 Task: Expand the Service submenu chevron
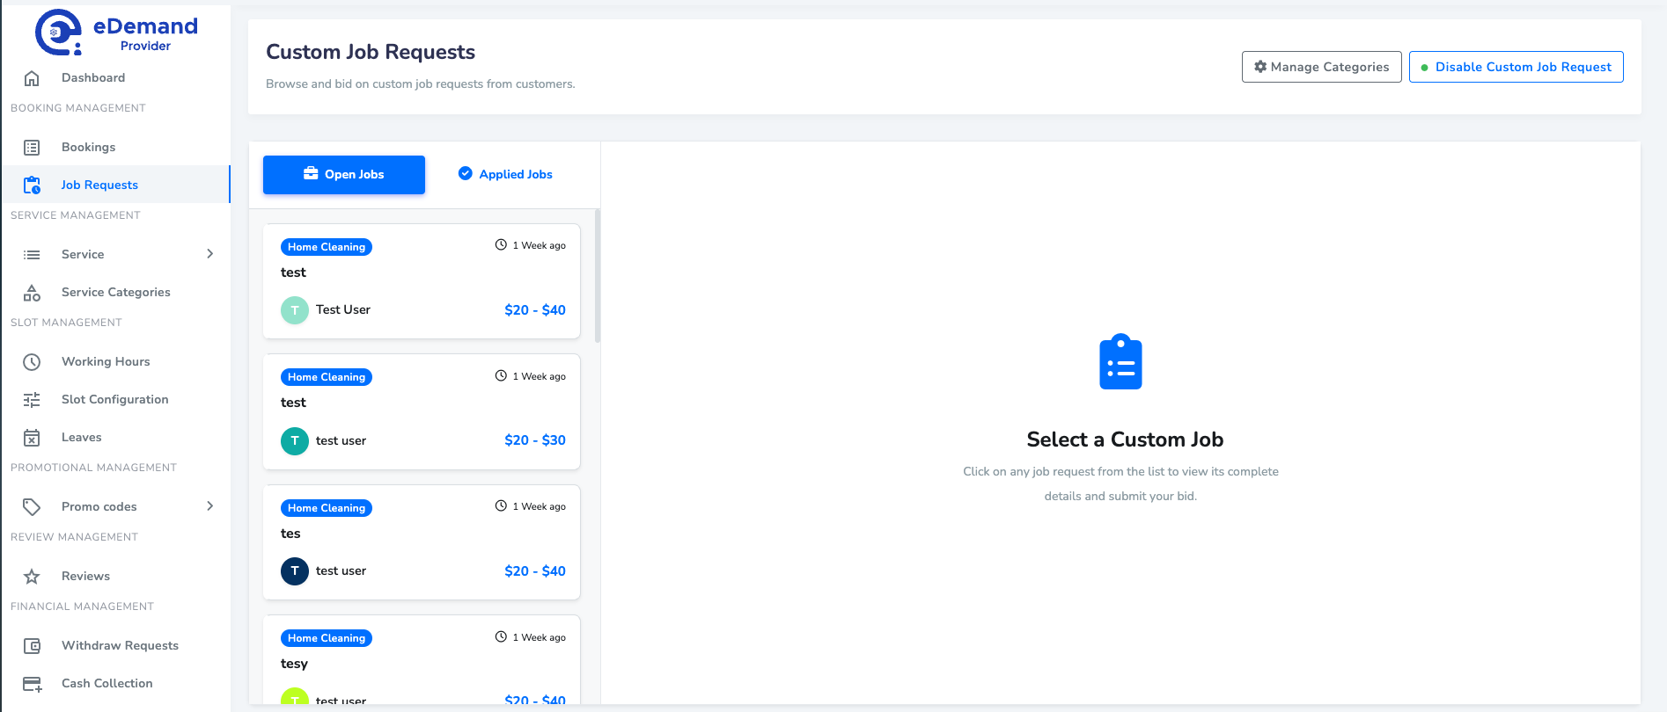(x=209, y=254)
